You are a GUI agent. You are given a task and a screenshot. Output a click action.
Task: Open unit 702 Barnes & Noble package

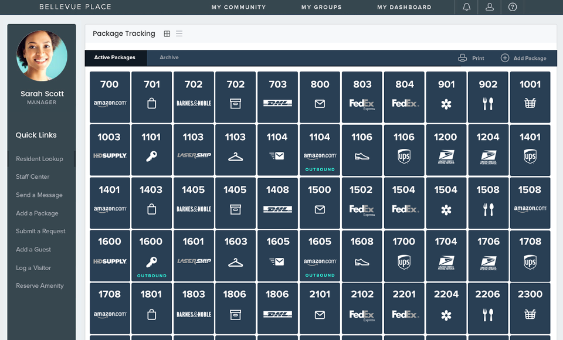pyautogui.click(x=194, y=97)
